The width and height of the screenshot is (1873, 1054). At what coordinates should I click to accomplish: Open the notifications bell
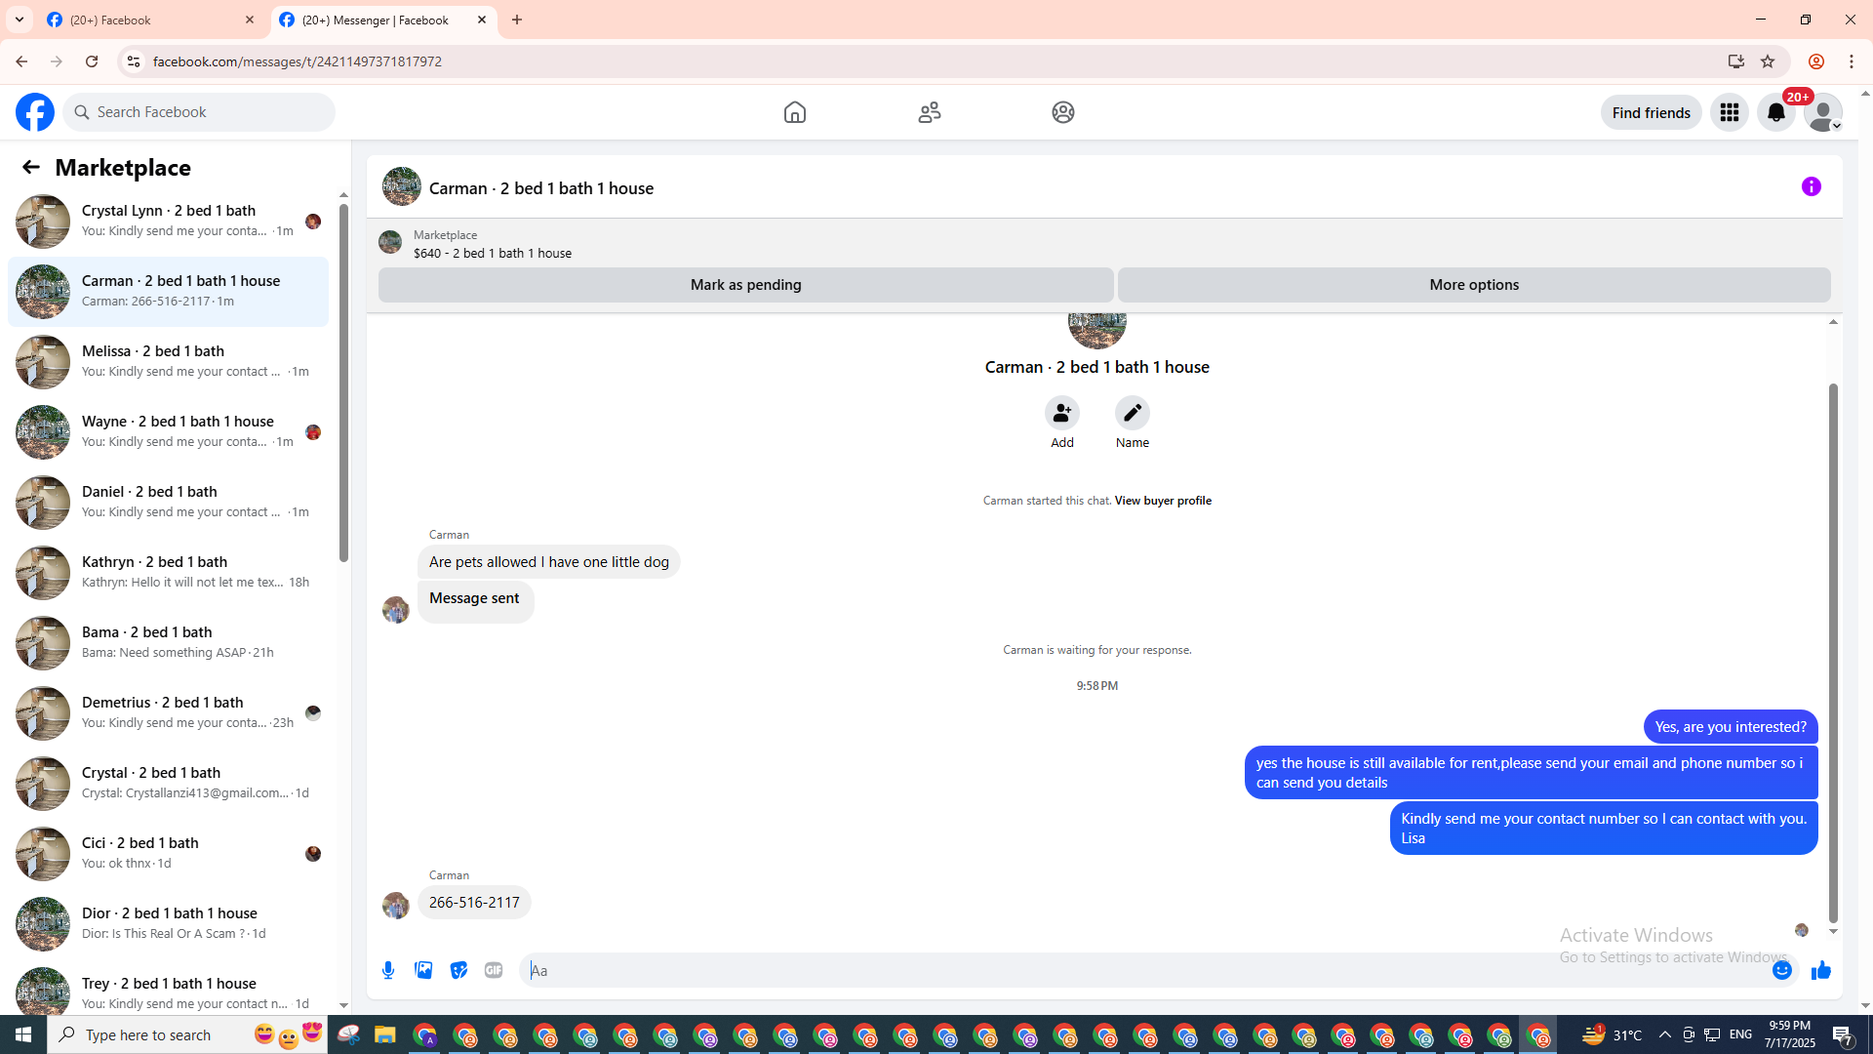1776,112
